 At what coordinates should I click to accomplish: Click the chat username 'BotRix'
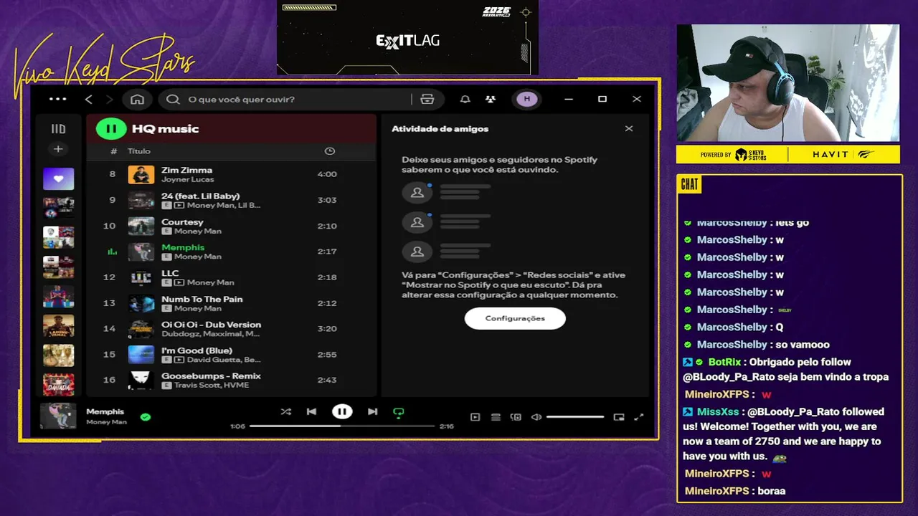(x=724, y=363)
